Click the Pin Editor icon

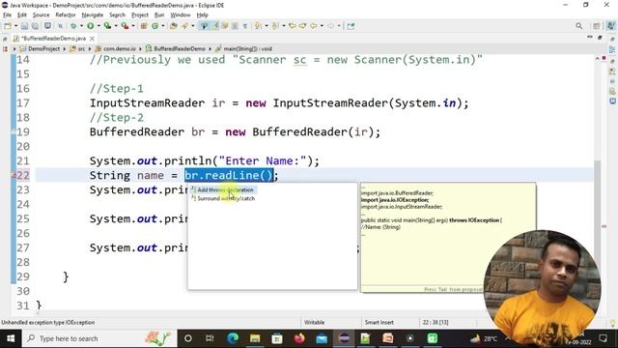(351, 26)
